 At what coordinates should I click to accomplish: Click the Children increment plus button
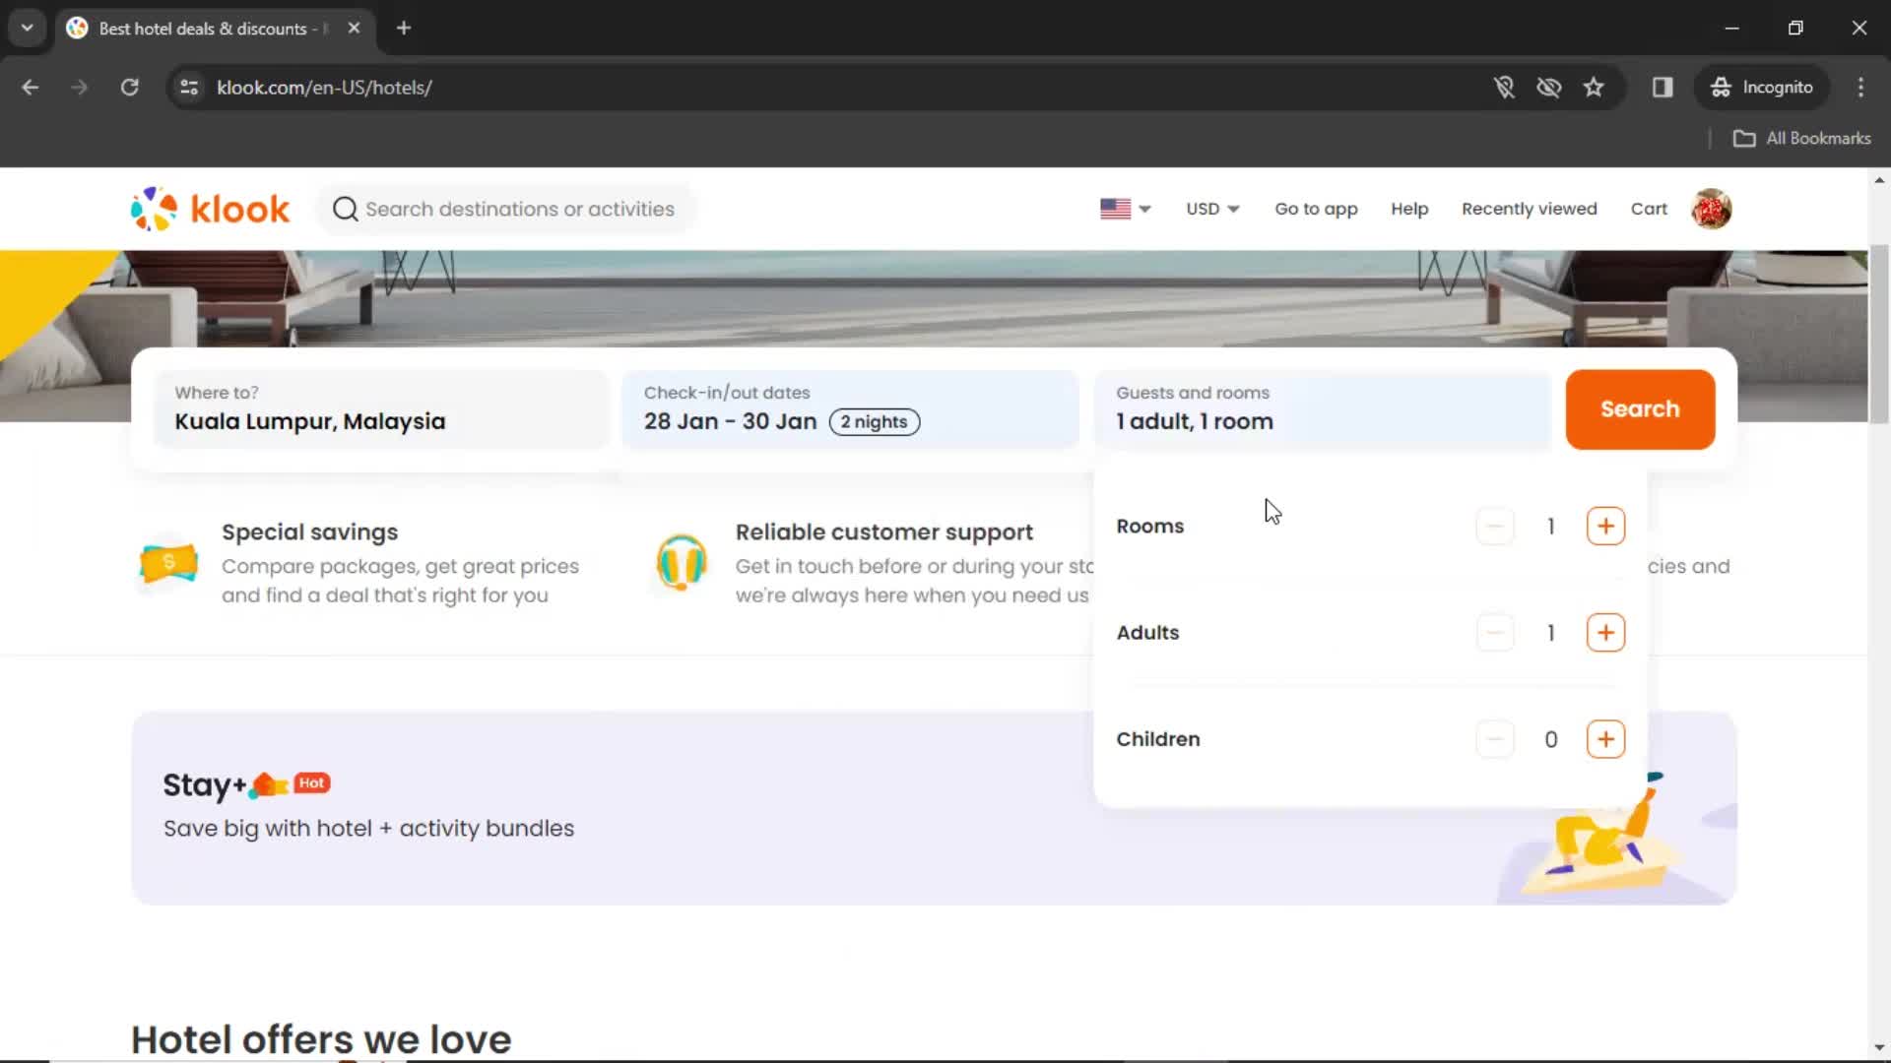click(1606, 740)
